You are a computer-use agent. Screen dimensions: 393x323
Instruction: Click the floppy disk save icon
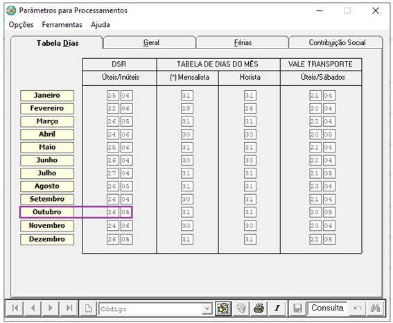pyautogui.click(x=297, y=308)
